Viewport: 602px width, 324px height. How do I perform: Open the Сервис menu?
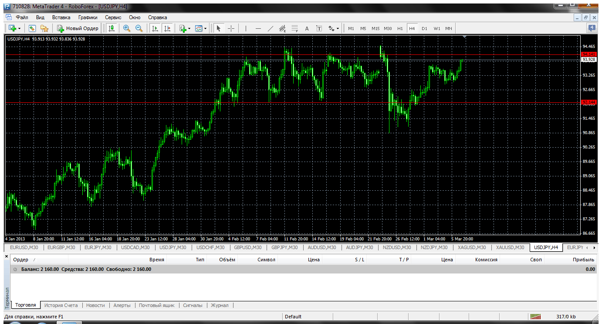pyautogui.click(x=113, y=17)
